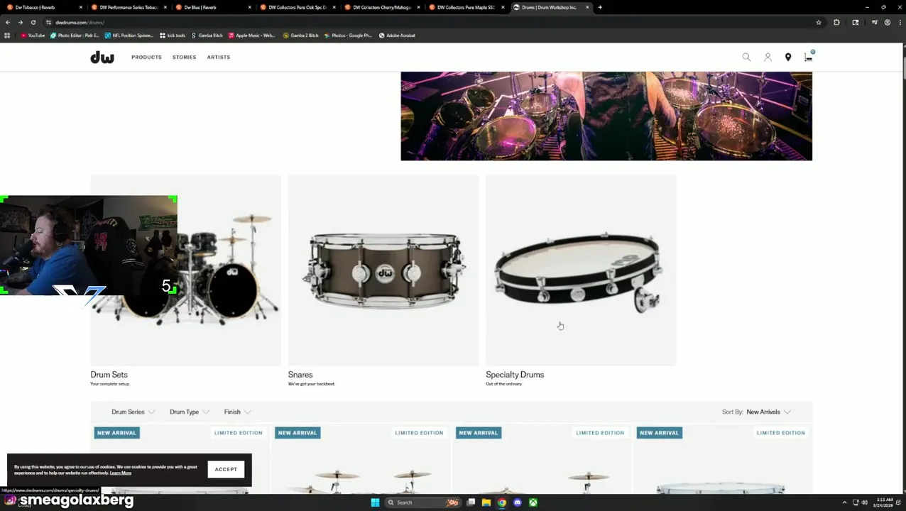Click the taskbar Search box
This screenshot has width=906, height=511.
(422, 502)
